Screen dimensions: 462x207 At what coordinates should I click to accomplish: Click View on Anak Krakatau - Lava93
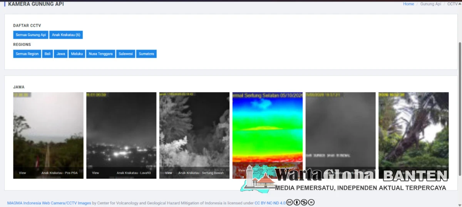coord(95,173)
